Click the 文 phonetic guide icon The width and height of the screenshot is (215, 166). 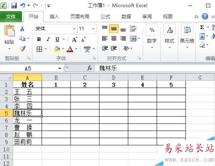(87, 49)
